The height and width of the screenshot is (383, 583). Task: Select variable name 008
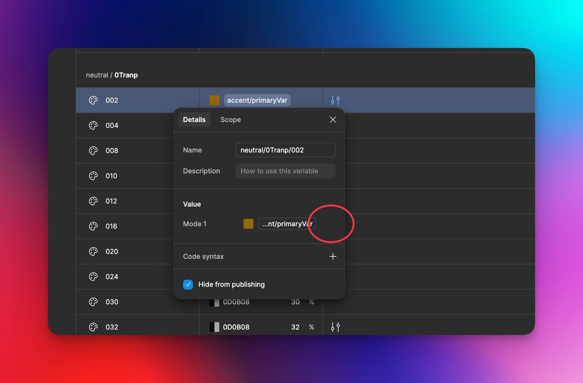pos(112,151)
